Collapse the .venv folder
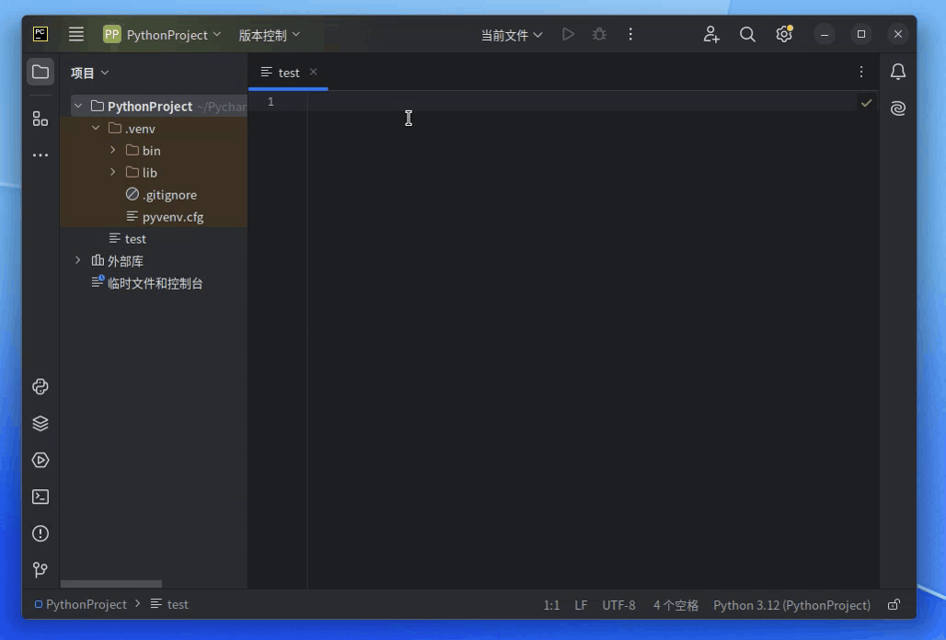The height and width of the screenshot is (640, 946). pyautogui.click(x=96, y=129)
